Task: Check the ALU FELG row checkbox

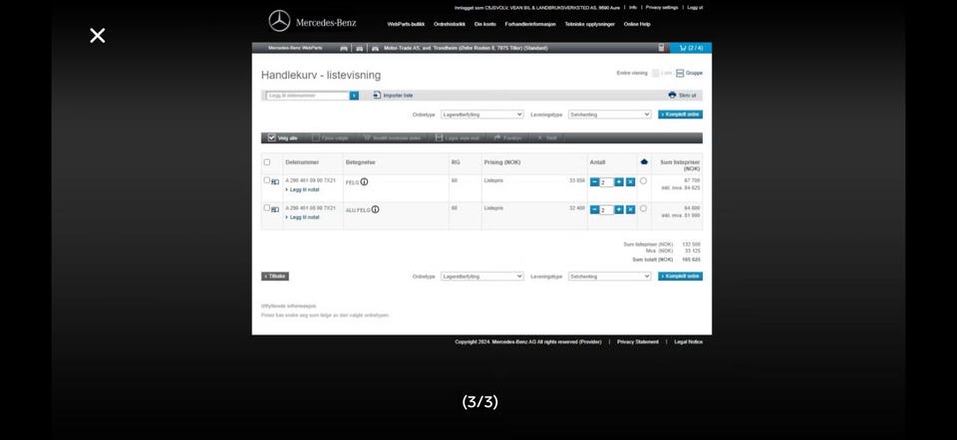Action: click(267, 208)
